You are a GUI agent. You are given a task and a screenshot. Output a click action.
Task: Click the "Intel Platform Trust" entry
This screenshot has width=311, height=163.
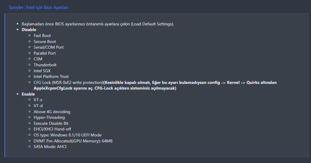pyautogui.click(x=51, y=76)
